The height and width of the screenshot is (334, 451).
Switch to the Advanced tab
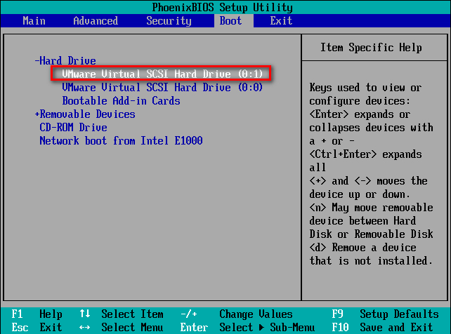tap(96, 20)
